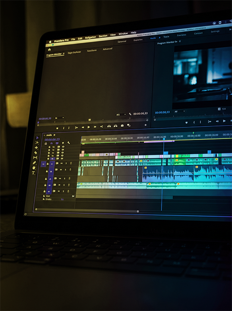Play in the Source monitor
This screenshot has height=311, width=232.
click(x=89, y=127)
